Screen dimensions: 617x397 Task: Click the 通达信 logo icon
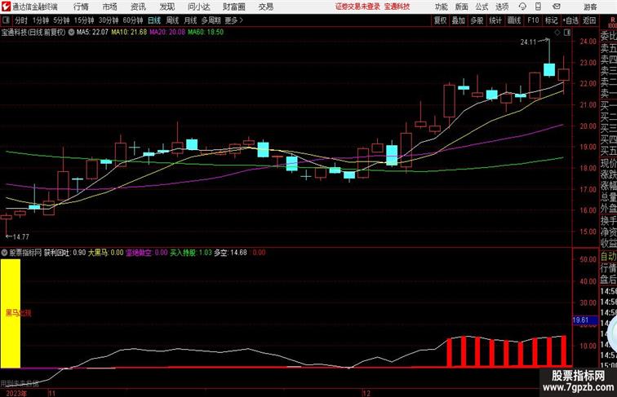tap(6, 7)
